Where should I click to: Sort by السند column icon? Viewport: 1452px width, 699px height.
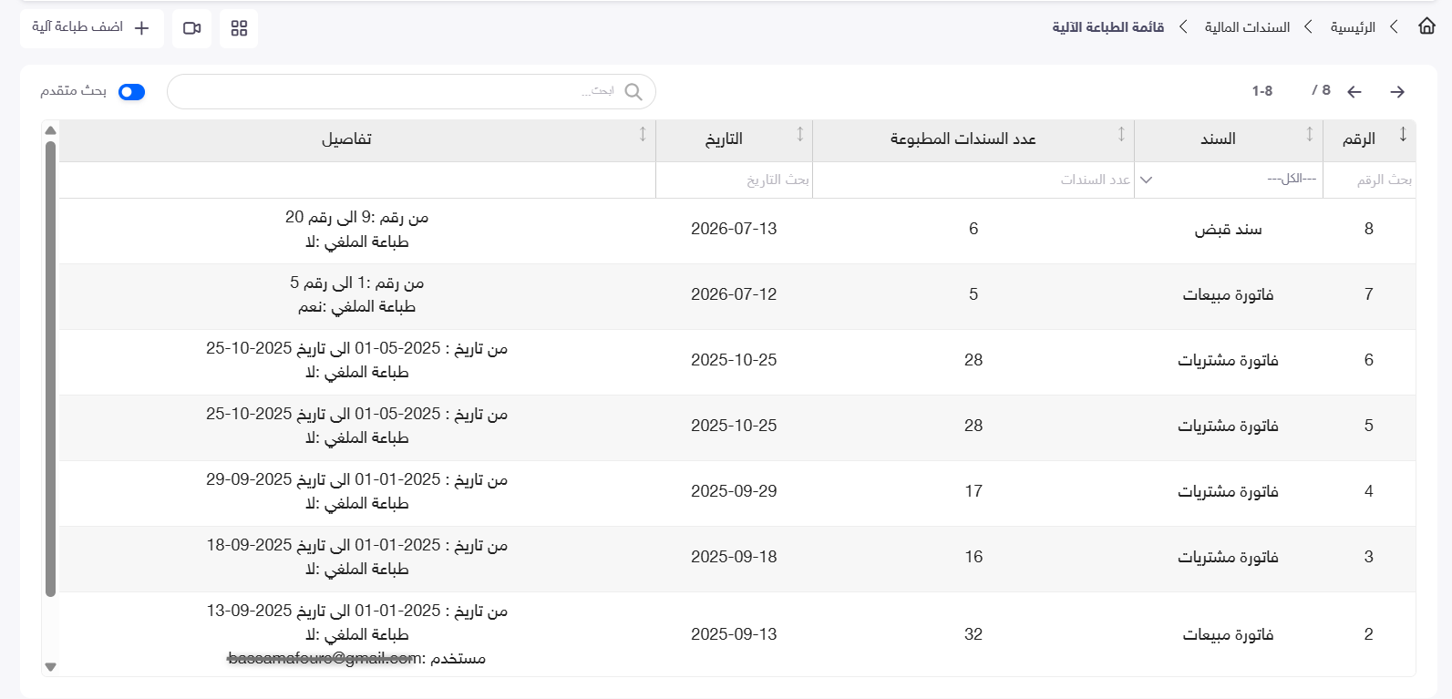point(1310,135)
